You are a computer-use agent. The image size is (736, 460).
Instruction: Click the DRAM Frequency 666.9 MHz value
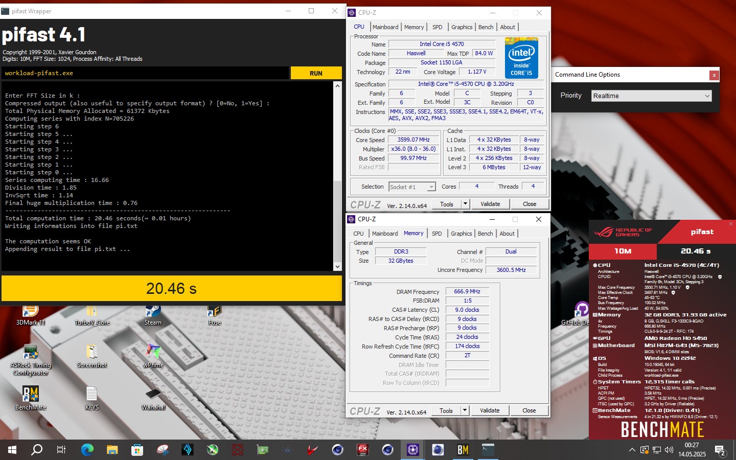click(x=467, y=291)
